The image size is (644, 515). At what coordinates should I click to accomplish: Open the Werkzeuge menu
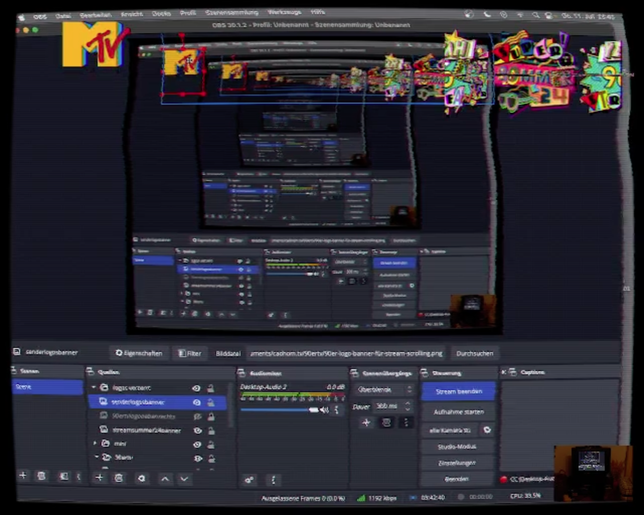point(284,13)
